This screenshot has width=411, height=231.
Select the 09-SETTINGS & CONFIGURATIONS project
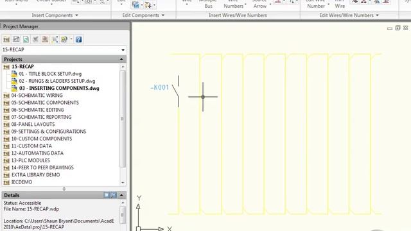pyautogui.click(x=49, y=132)
